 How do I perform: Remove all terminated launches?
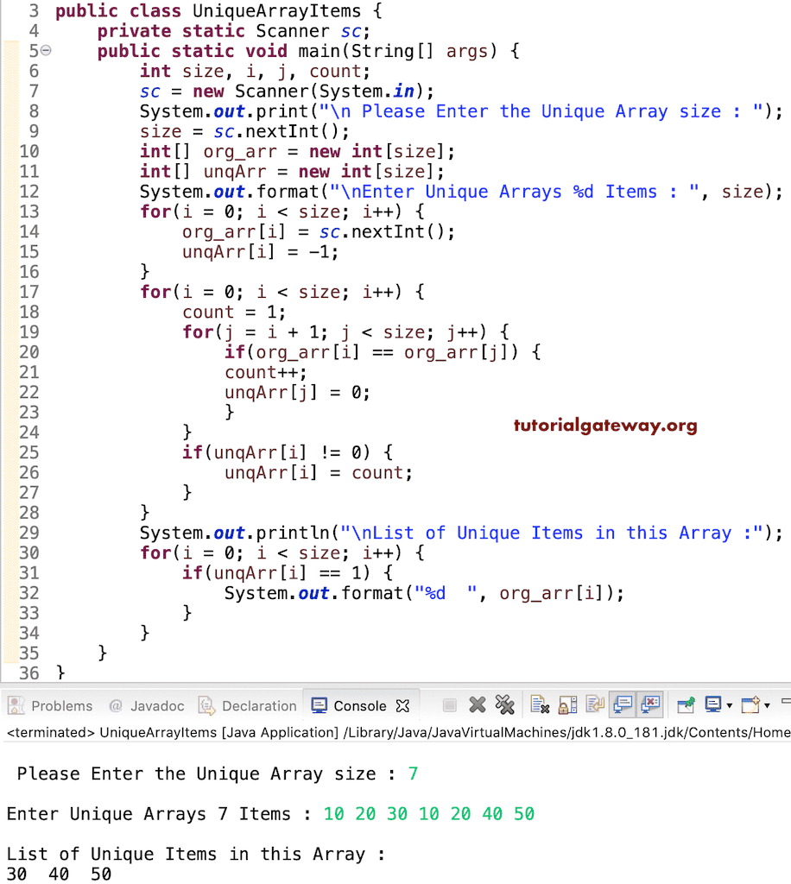(506, 705)
